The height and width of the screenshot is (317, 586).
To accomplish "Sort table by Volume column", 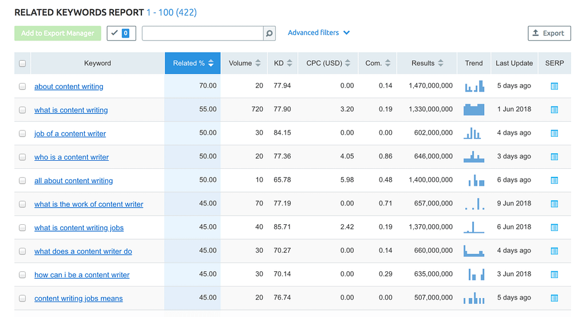I will pos(244,63).
